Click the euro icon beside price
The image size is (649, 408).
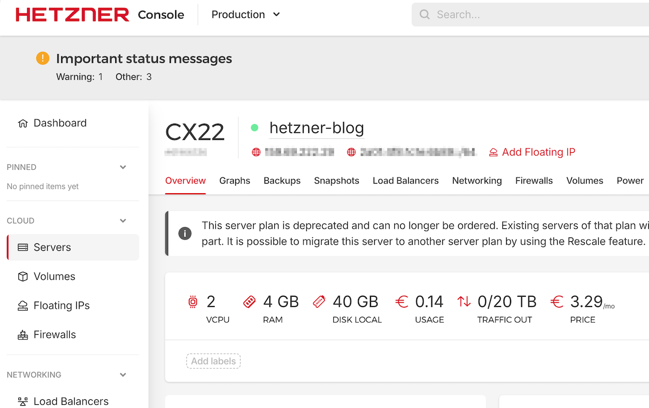(x=557, y=302)
